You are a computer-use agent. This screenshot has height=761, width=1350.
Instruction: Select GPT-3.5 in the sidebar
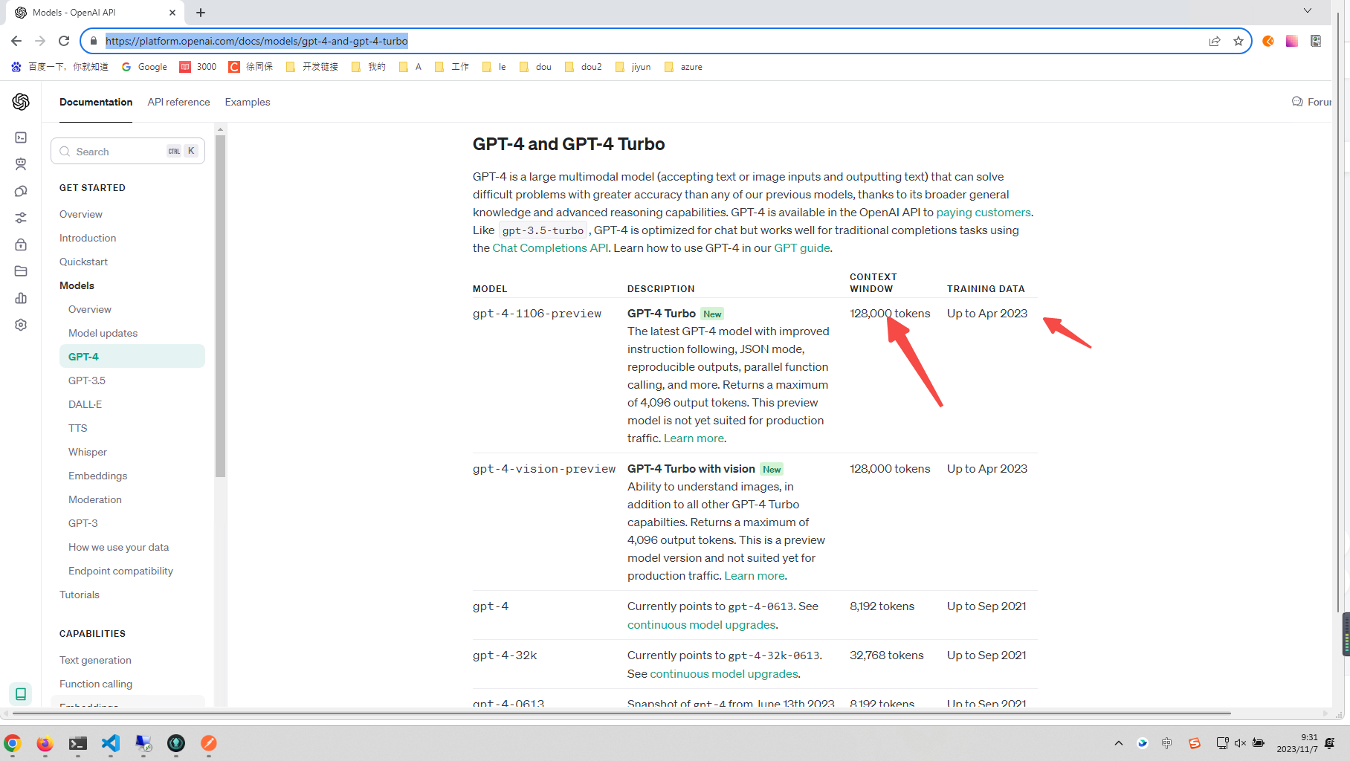tap(87, 380)
